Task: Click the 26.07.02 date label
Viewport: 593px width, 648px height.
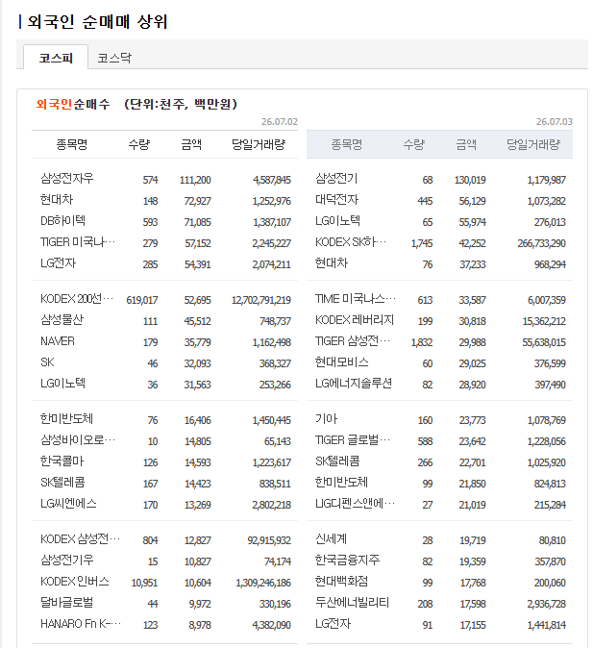Action: [280, 121]
